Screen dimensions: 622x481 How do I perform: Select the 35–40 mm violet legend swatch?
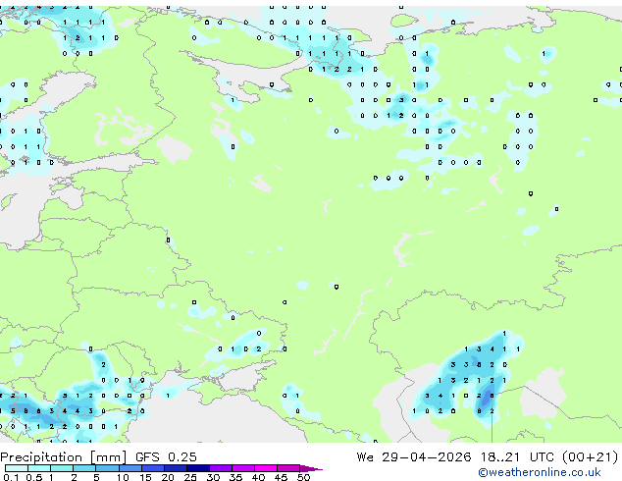pos(243,468)
